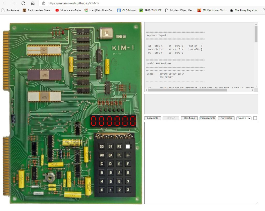
Task: Hit the ST key on the keypad
Action: click(x=110, y=146)
